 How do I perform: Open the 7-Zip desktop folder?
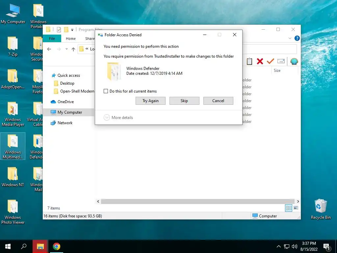[13, 46]
